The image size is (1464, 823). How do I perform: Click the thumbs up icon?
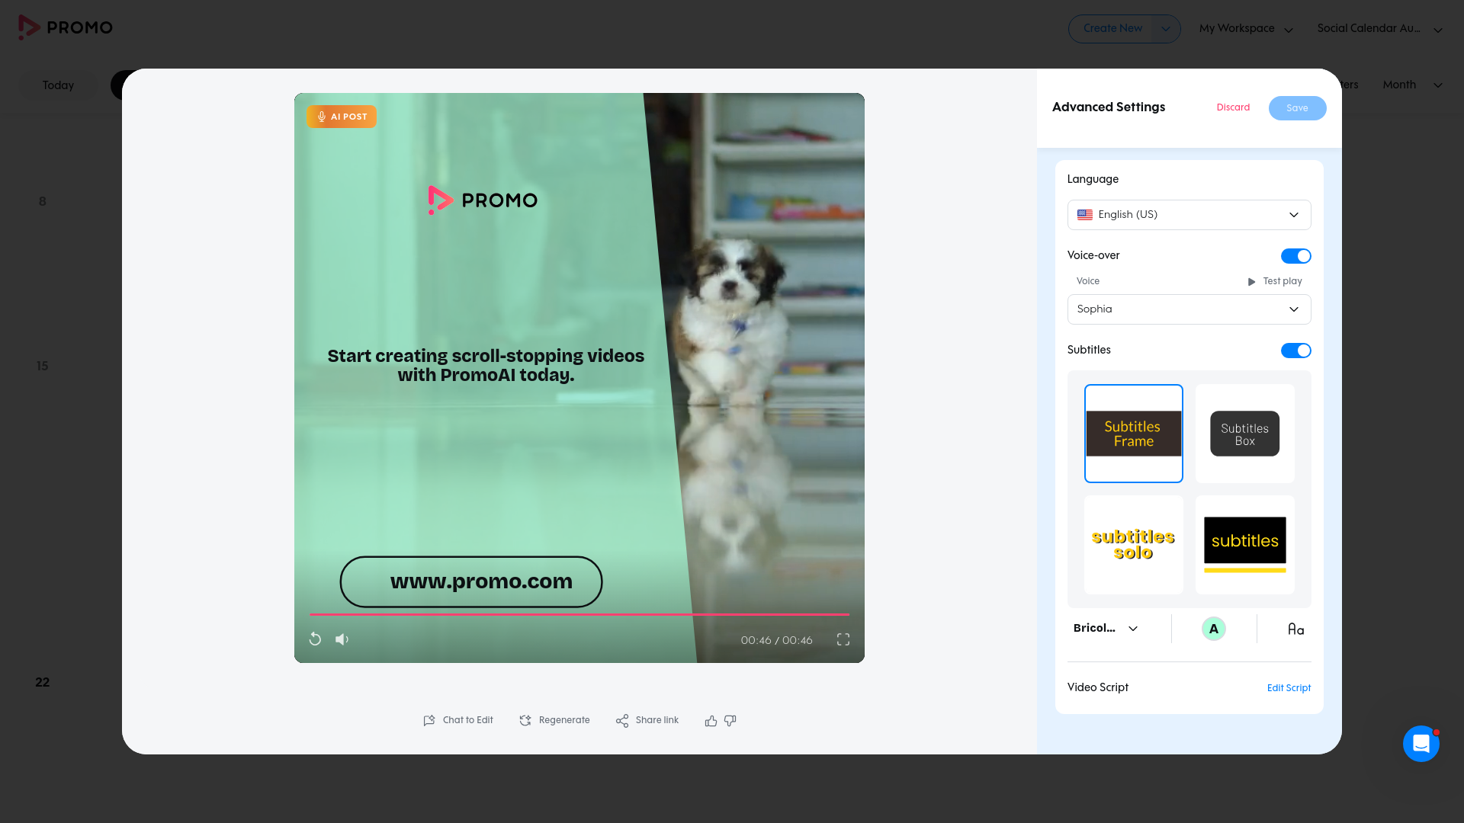point(711,721)
